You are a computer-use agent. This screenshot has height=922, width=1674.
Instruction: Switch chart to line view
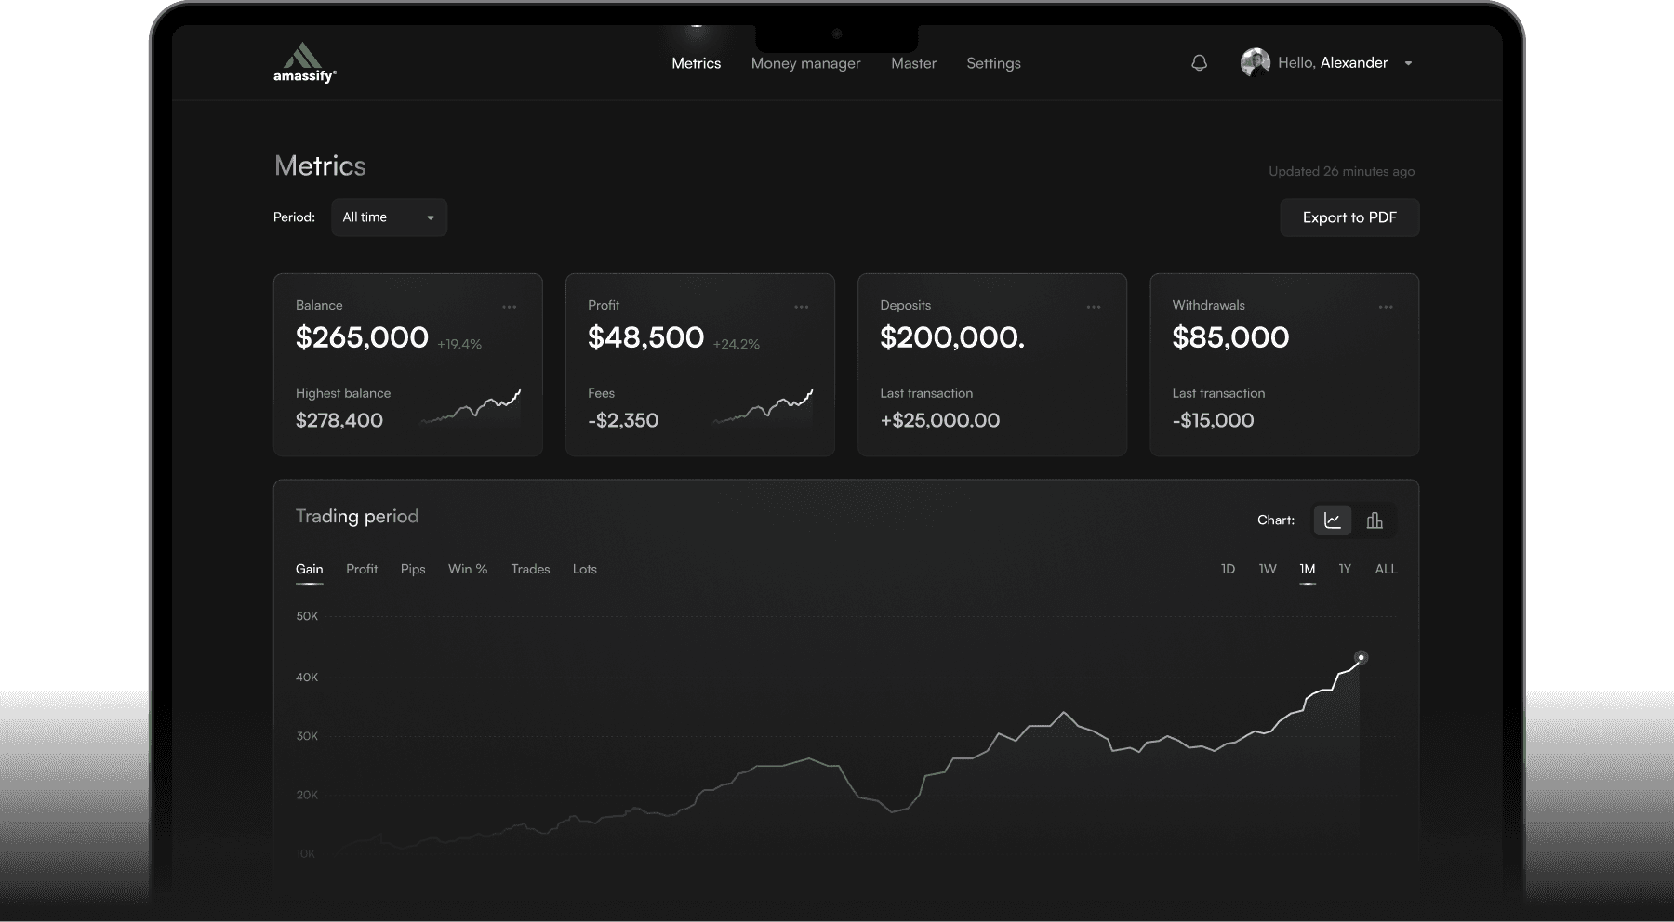[x=1332, y=520]
